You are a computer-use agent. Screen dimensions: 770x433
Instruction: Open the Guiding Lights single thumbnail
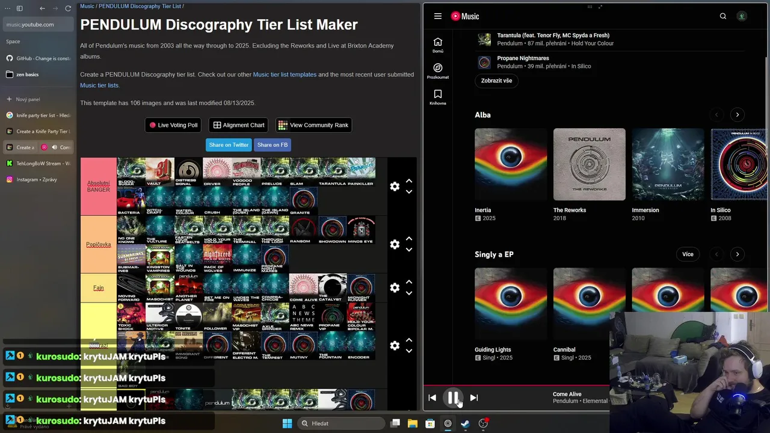[x=511, y=304]
